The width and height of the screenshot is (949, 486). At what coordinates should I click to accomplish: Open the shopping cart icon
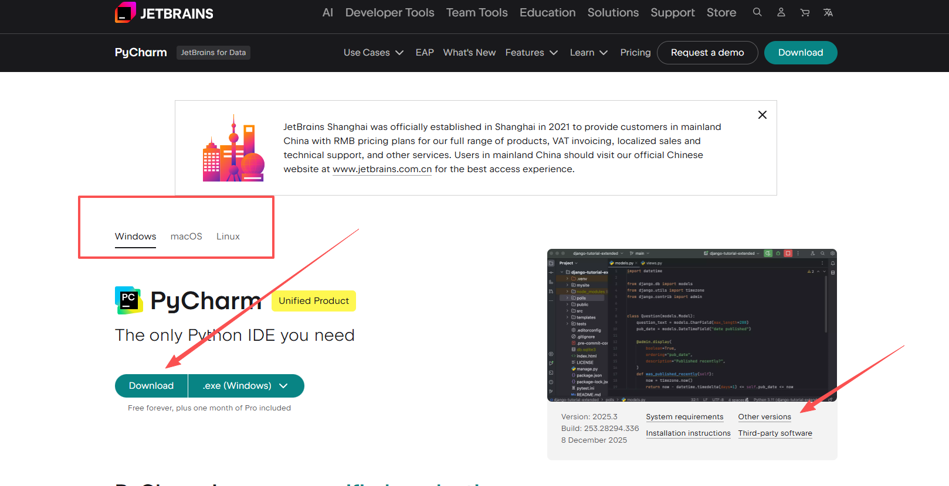[805, 12]
